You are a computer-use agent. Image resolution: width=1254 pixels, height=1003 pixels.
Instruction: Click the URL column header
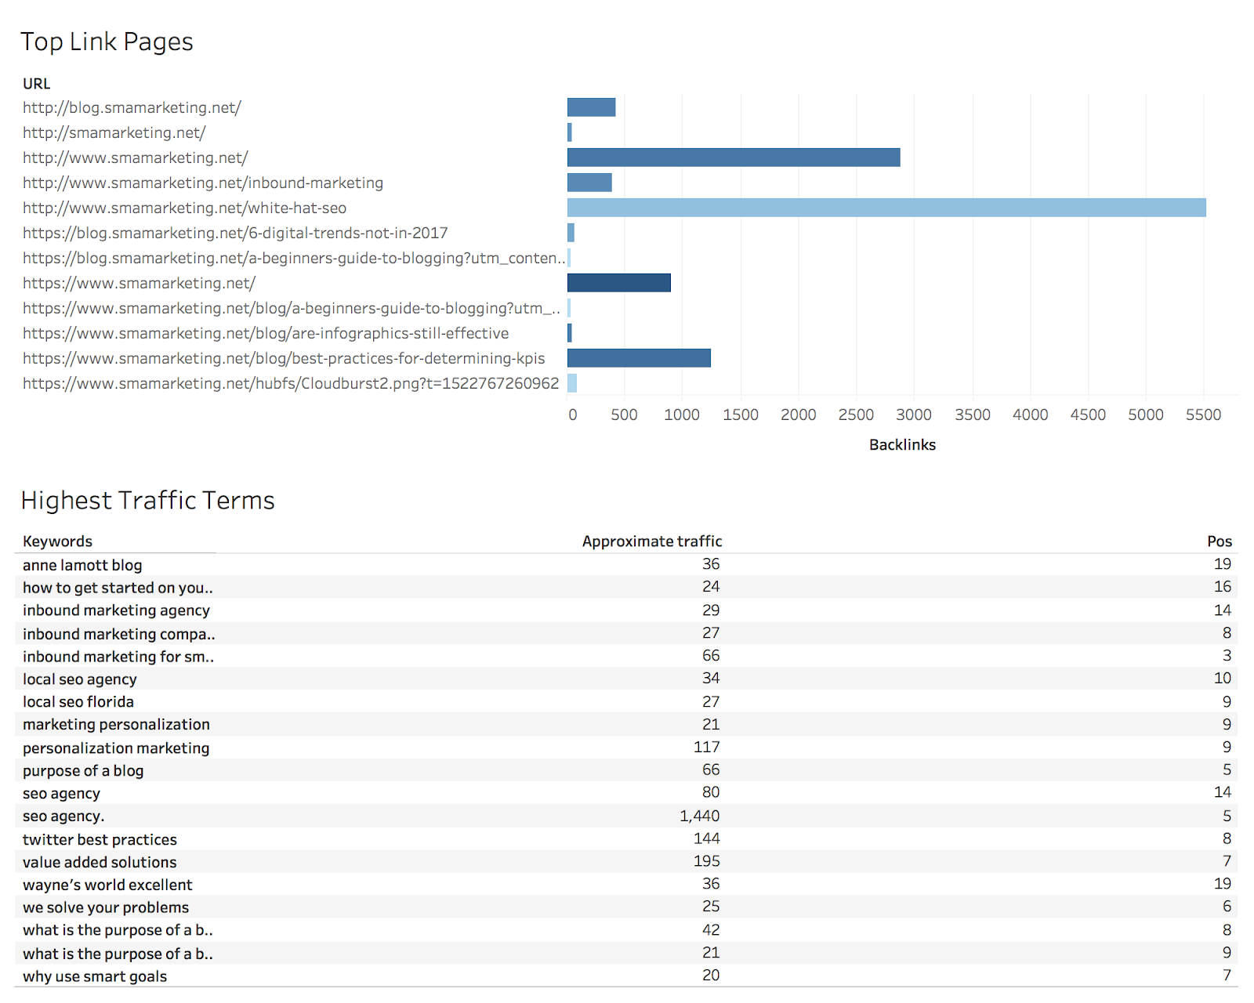click(x=37, y=84)
